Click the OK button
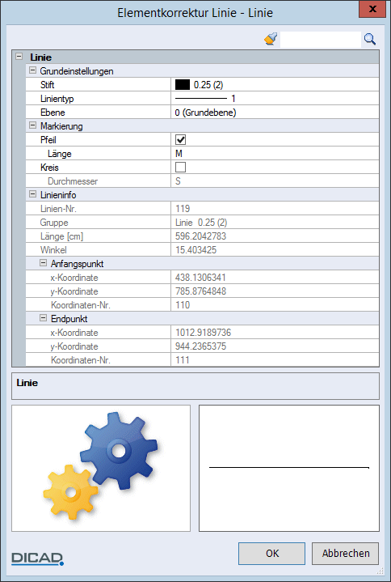 (271, 554)
